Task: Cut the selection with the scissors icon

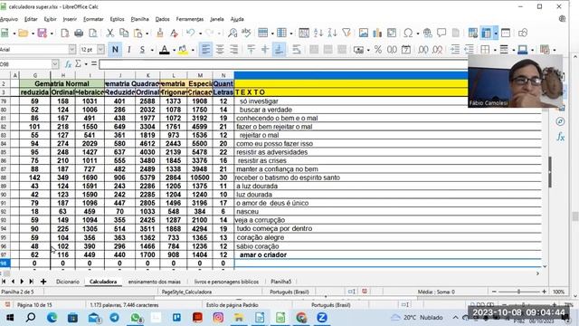Action: (110, 34)
